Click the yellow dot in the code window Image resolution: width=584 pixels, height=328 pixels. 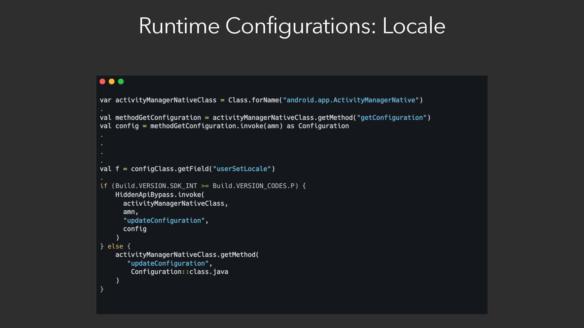[112, 81]
